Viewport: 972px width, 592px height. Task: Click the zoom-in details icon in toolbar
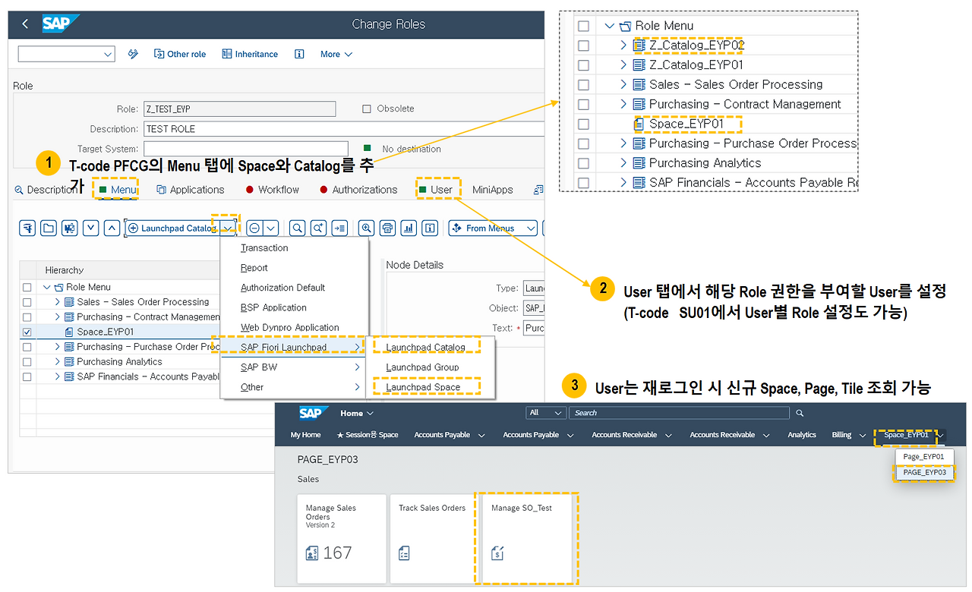[367, 228]
